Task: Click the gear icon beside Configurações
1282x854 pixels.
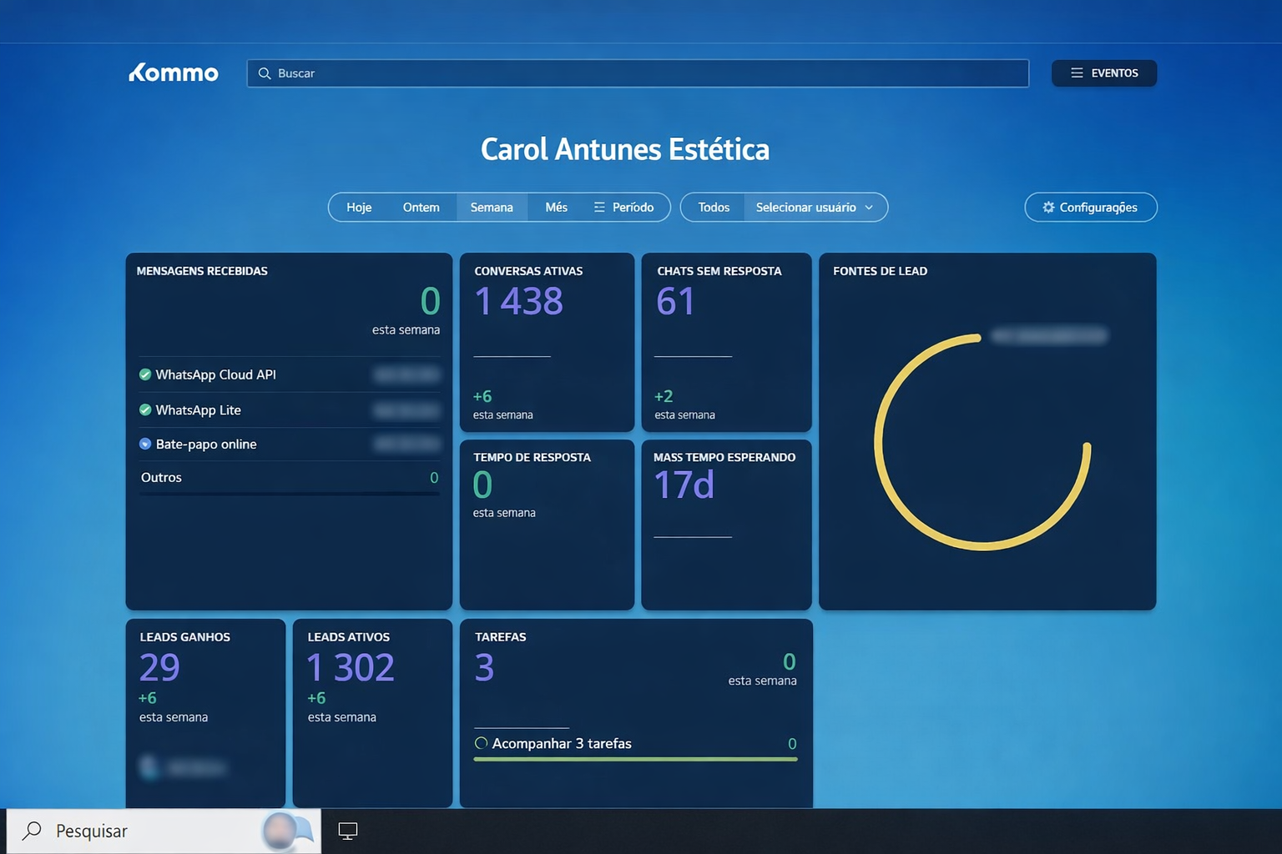Action: coord(1048,207)
